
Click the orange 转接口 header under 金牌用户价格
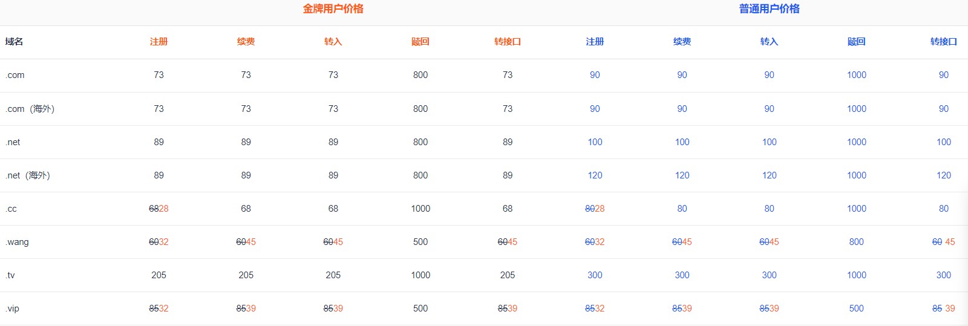[x=507, y=42]
